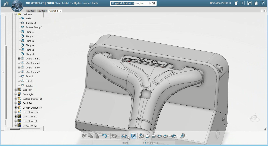The width and height of the screenshot is (268, 146).
Task: Toggle the sketch pencil-on-grid tool
Action: point(133,136)
